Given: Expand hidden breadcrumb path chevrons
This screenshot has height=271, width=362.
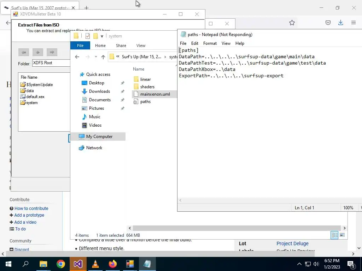Looking at the screenshot, I should click(118, 56).
